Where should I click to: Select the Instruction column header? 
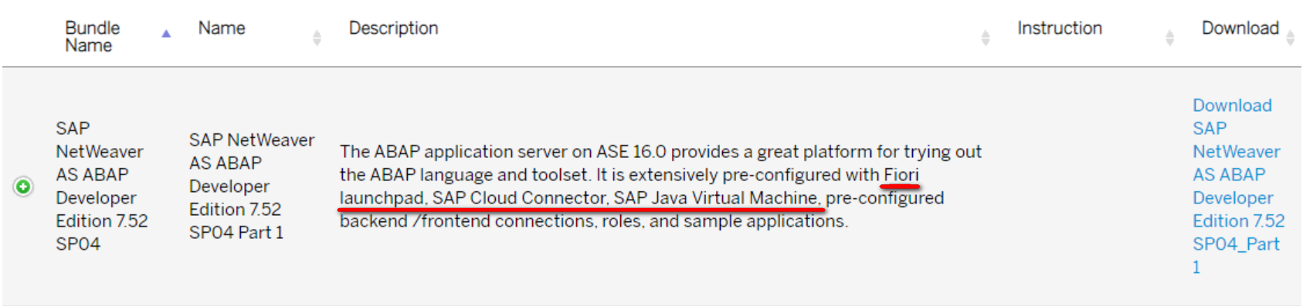1060,28
